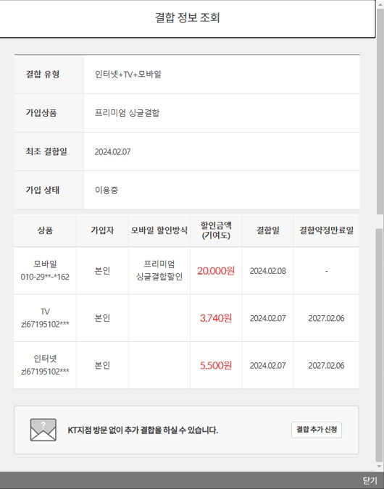The width and height of the screenshot is (384, 489).
Task: Click the 할인금액(기여도) column header
Action: pyautogui.click(x=216, y=230)
